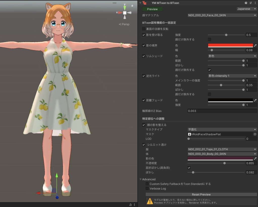Open 服 dropdown N00_002_01_Tops_01_CLOTH
This screenshot has width=258, height=207.
click(222, 149)
